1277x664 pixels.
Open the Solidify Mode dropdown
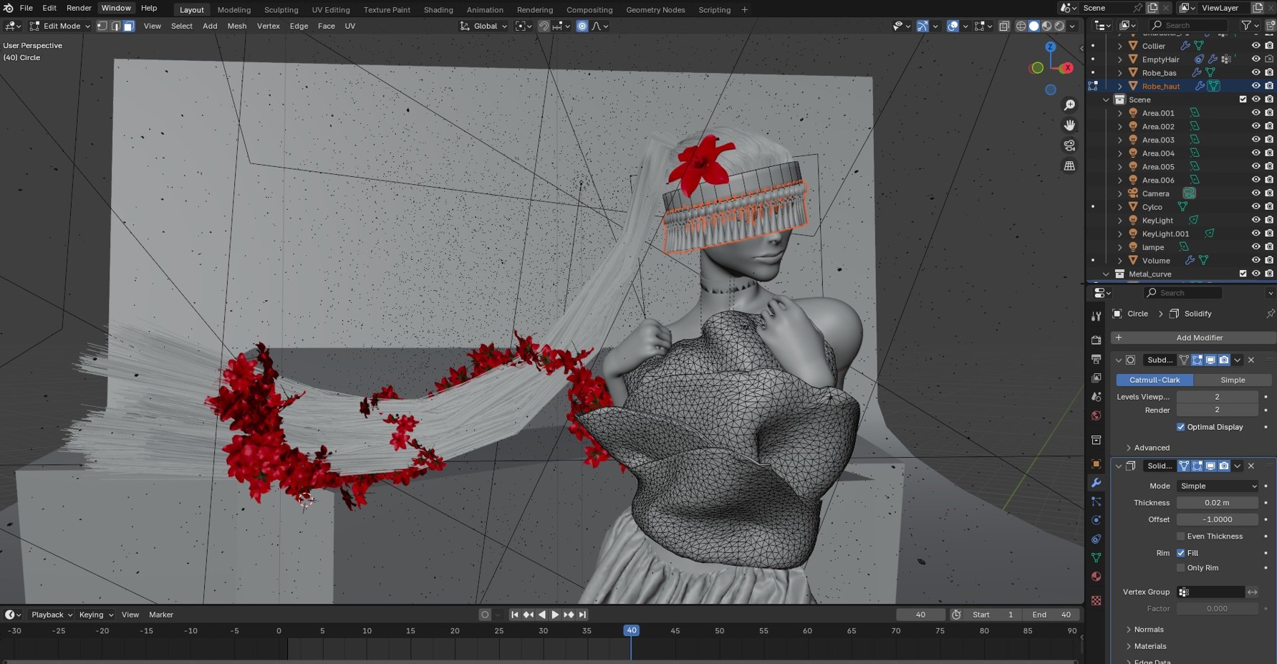tap(1217, 486)
